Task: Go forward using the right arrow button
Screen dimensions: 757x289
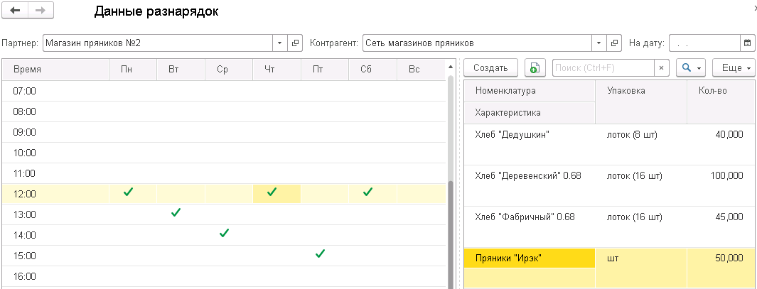Action: coord(41,11)
